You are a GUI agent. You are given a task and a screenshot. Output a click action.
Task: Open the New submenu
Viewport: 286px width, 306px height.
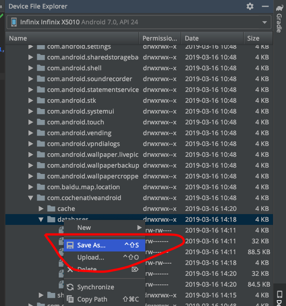[84, 228]
